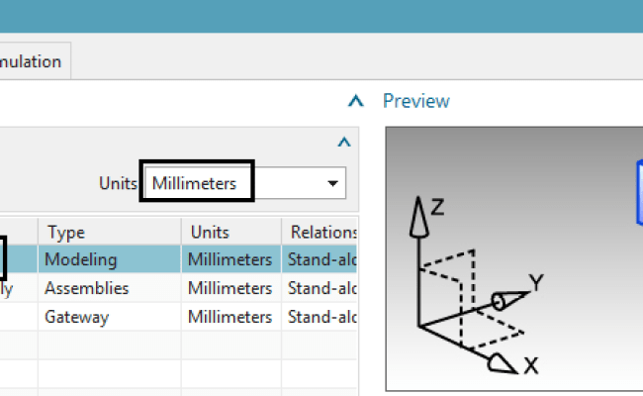Sort by the Relationship column header

320,233
